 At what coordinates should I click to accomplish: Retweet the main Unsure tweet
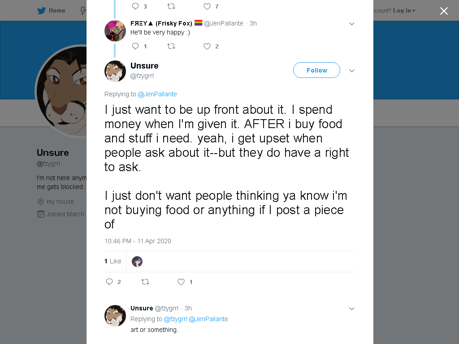[145, 282]
